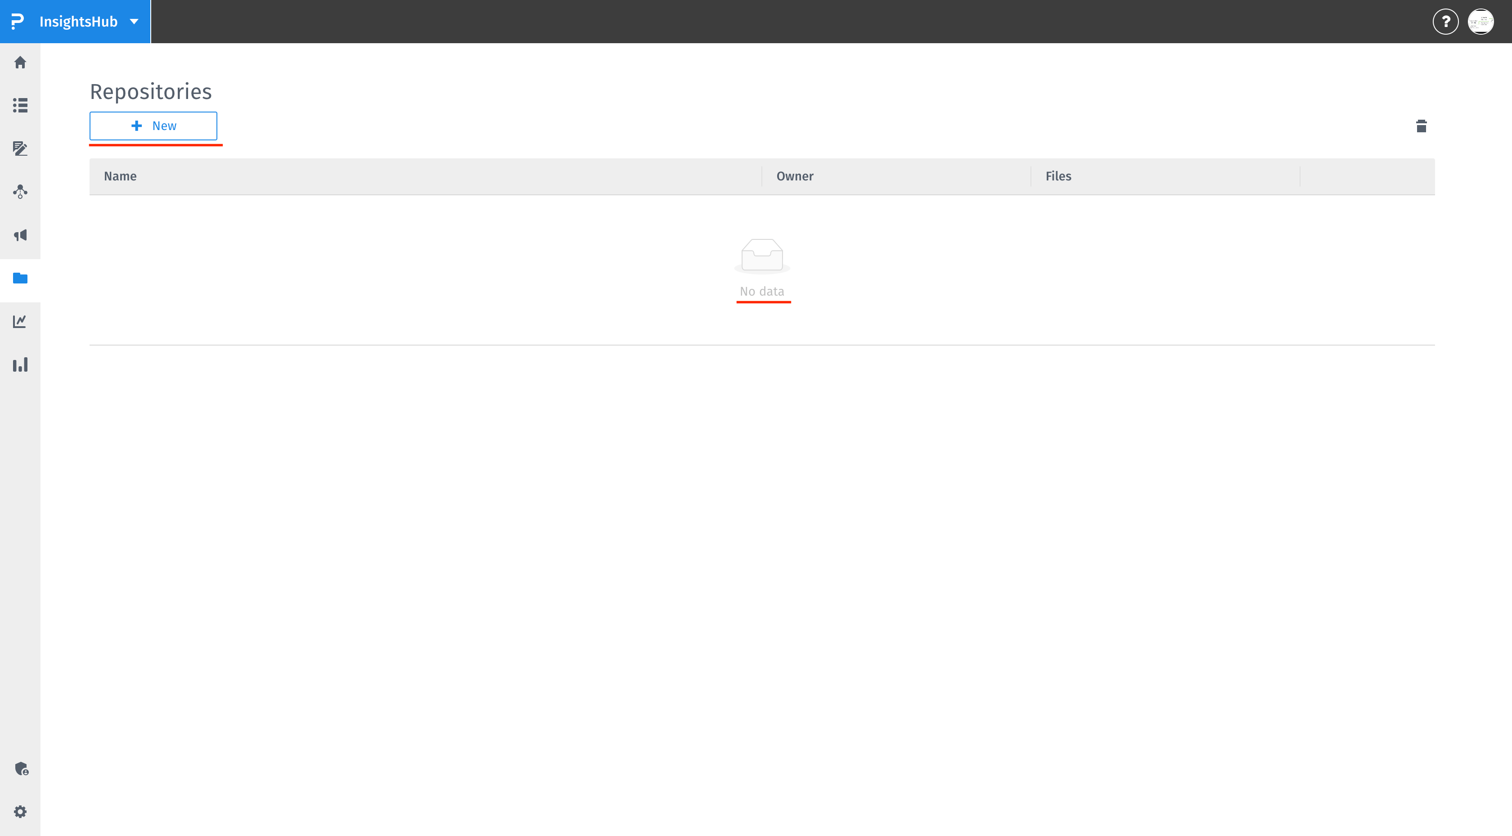Select the Repositories folder icon in the sidebar
This screenshot has width=1512, height=836.
click(x=21, y=278)
